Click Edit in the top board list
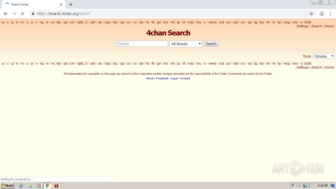 pos(308,22)
